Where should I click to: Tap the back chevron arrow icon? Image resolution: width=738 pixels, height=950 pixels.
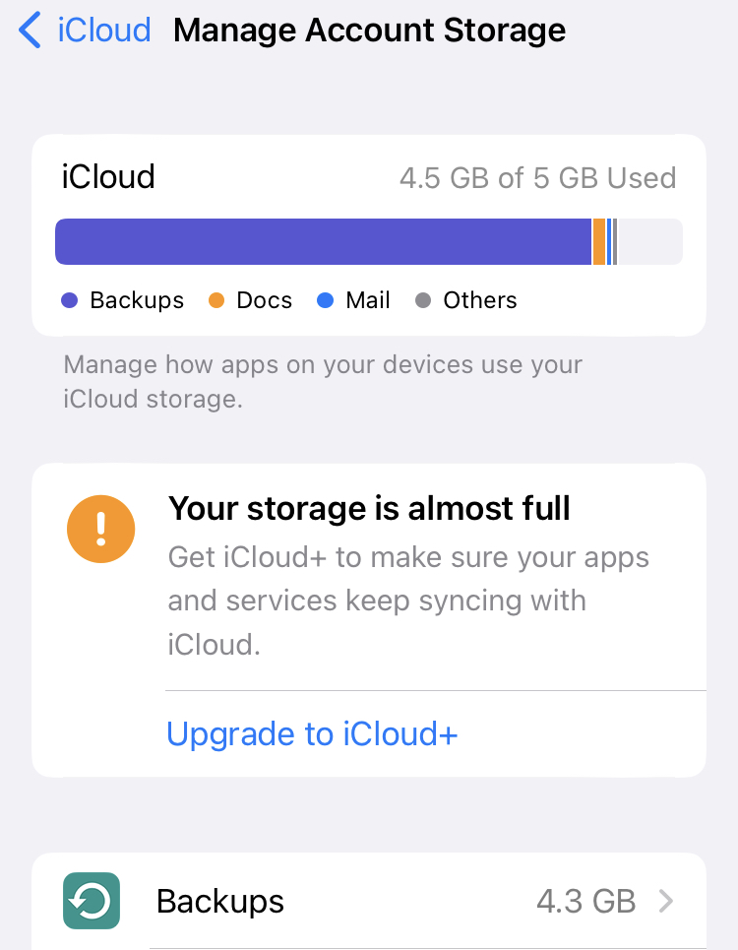pos(30,31)
